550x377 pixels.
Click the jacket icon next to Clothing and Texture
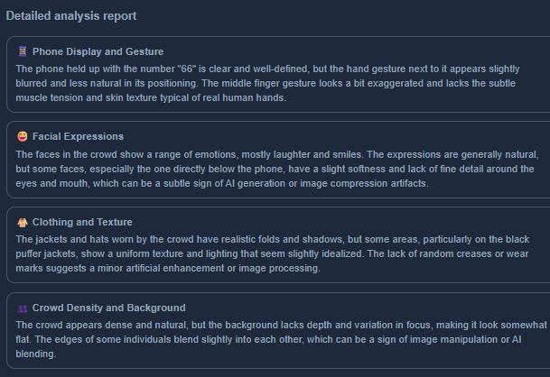tap(22, 223)
